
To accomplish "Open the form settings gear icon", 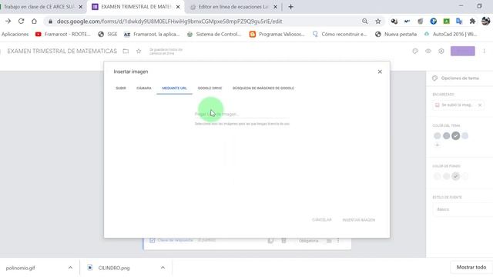I will click(x=441, y=52).
